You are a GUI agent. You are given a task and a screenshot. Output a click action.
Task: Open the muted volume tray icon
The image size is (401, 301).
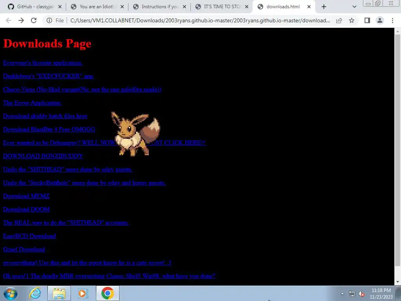pyautogui.click(x=361, y=294)
